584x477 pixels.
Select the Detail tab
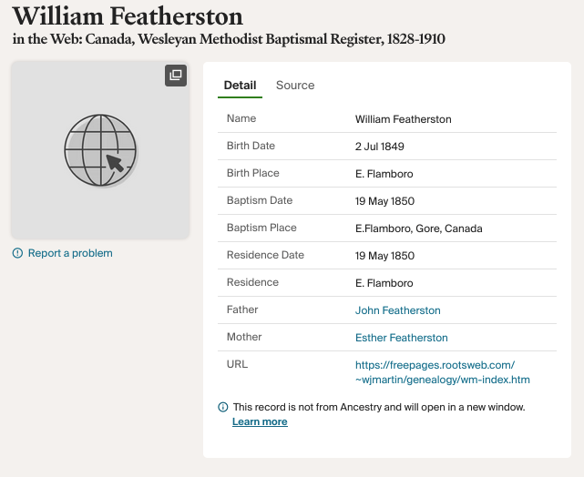tap(240, 86)
